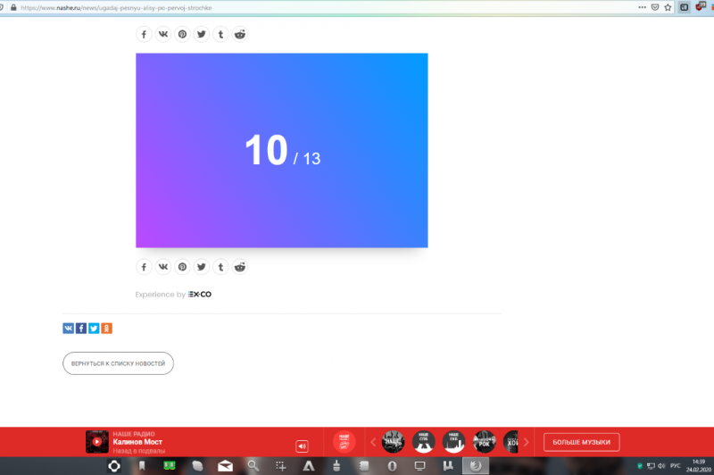The height and width of the screenshot is (475, 714).
Task: Bookmark this page with the star icon
Action: [668, 7]
